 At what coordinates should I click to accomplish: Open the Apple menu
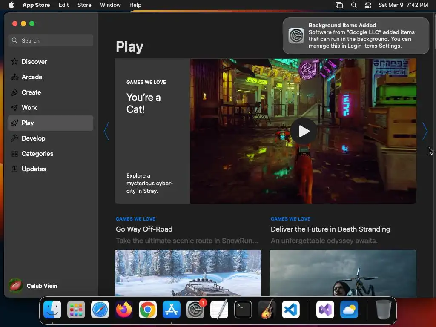tap(11, 5)
